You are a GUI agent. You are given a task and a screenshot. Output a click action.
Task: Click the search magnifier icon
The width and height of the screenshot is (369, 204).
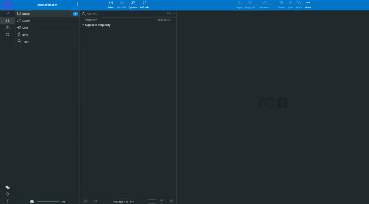[84, 14]
